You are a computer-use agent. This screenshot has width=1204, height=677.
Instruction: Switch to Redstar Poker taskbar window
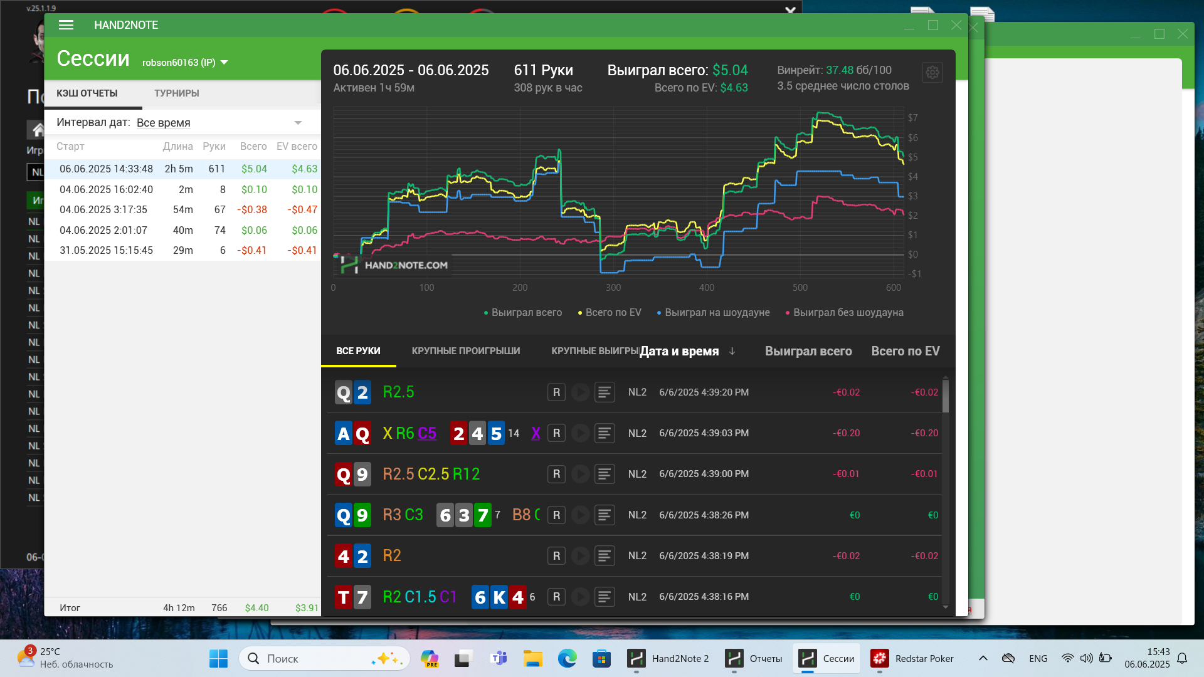pos(912,658)
